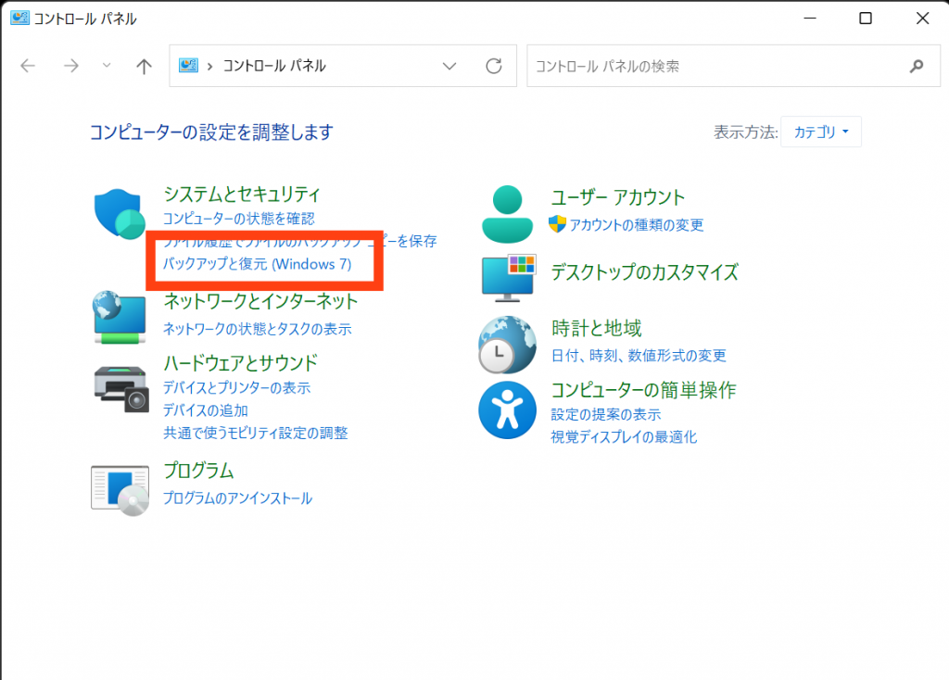Open the ネットワークとインターネット heading
Screen dimensions: 949x680
click(x=260, y=301)
